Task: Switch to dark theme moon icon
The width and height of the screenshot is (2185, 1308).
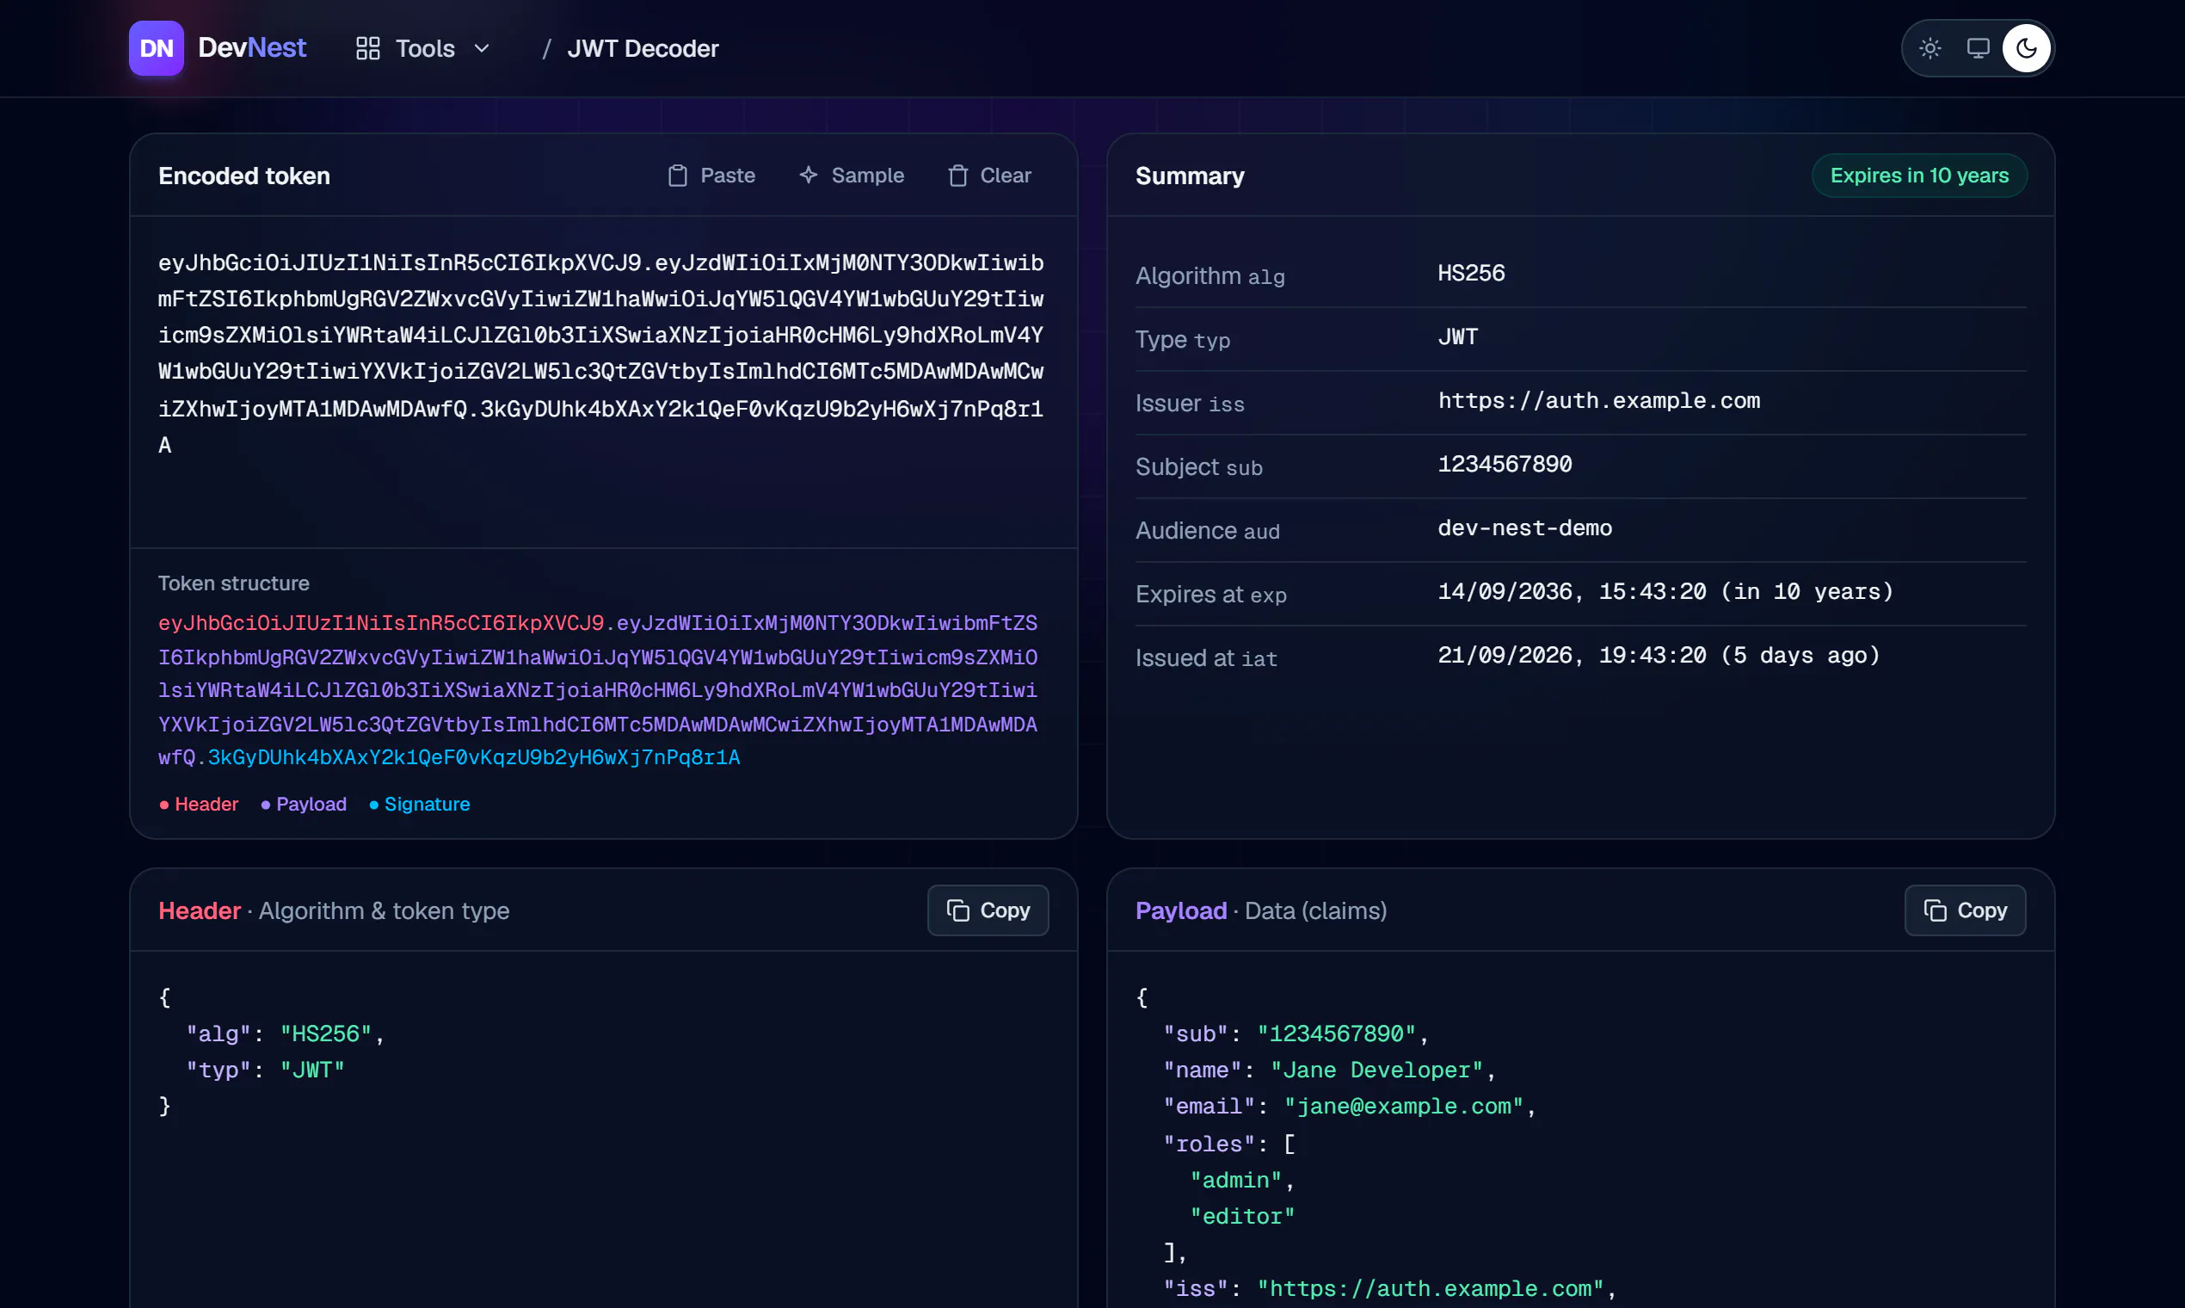Action: [2027, 48]
